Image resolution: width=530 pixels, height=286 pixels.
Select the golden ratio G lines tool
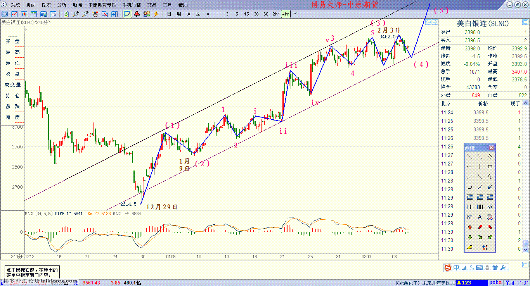[x=470, y=197]
